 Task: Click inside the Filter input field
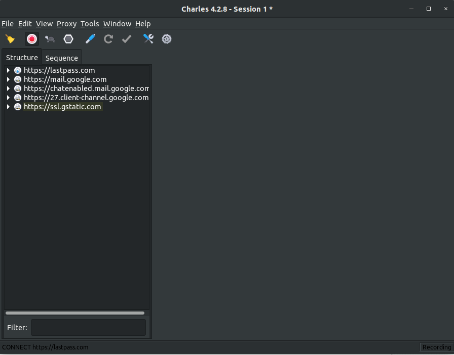coord(88,328)
